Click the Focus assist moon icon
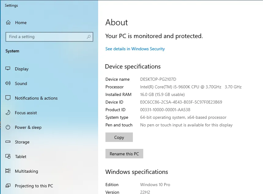This screenshot has height=194, width=263. coord(8,113)
